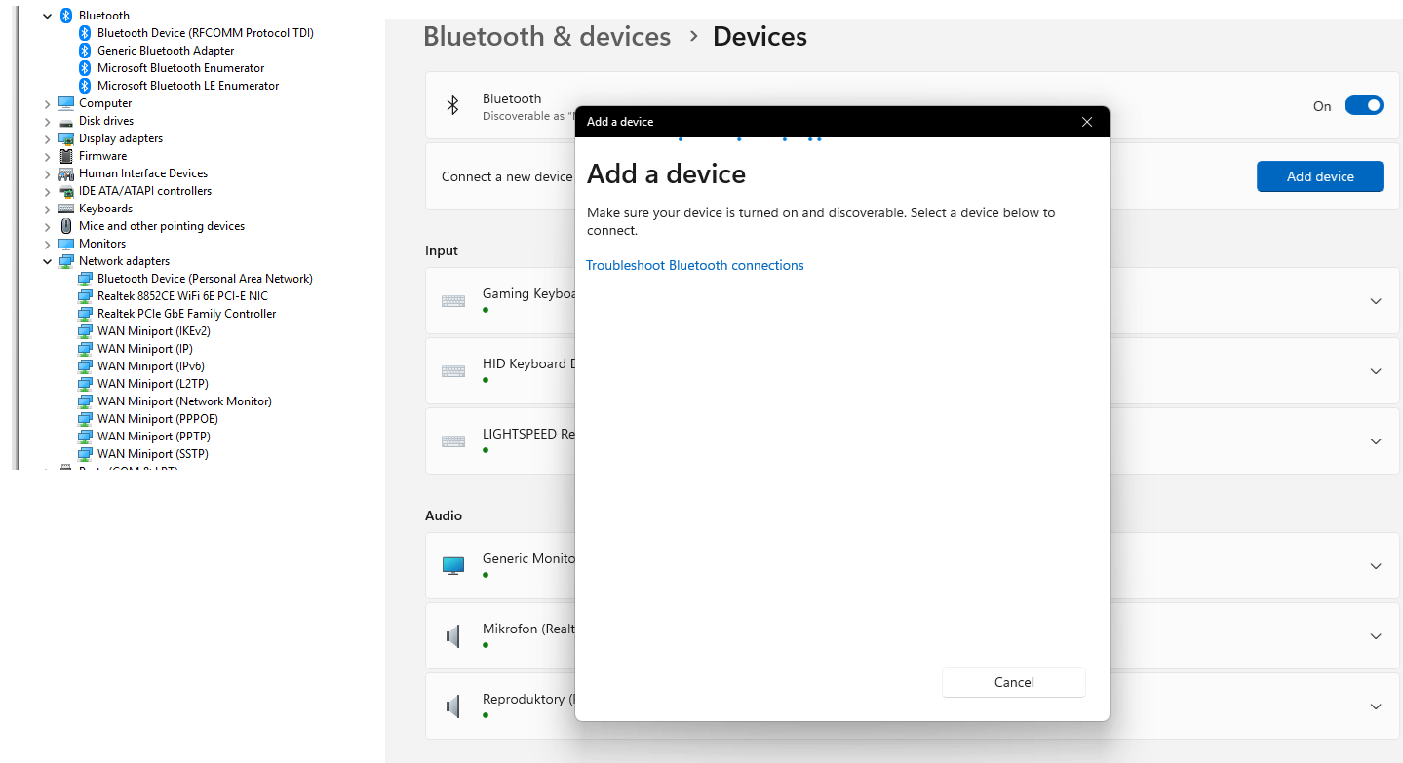This screenshot has height=763, width=1403.
Task: Expand Human Interface Devices category
Action: (47, 173)
